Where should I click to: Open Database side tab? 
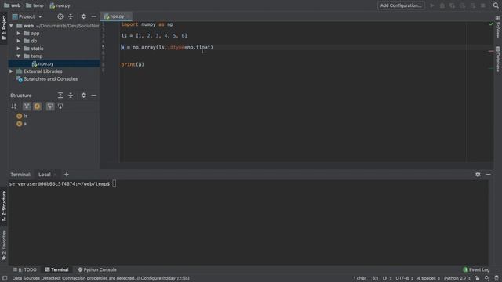pos(497,60)
